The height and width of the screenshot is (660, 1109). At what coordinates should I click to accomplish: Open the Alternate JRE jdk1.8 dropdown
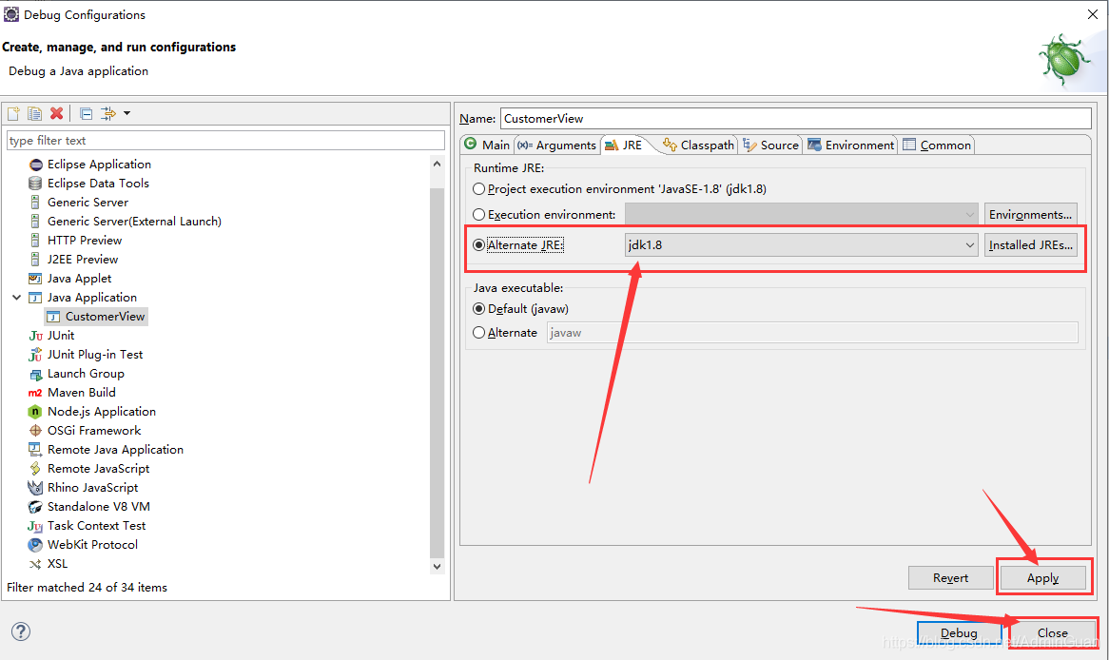[802, 245]
